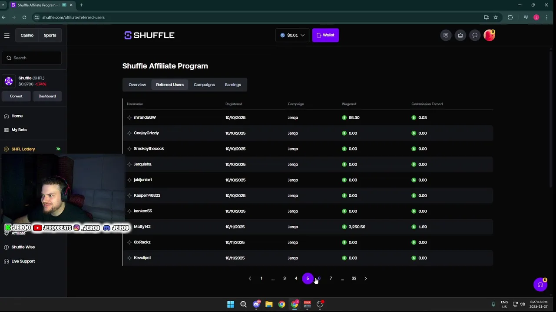The height and width of the screenshot is (312, 556).
Task: Select username Smokeythecock
Action: click(149, 149)
